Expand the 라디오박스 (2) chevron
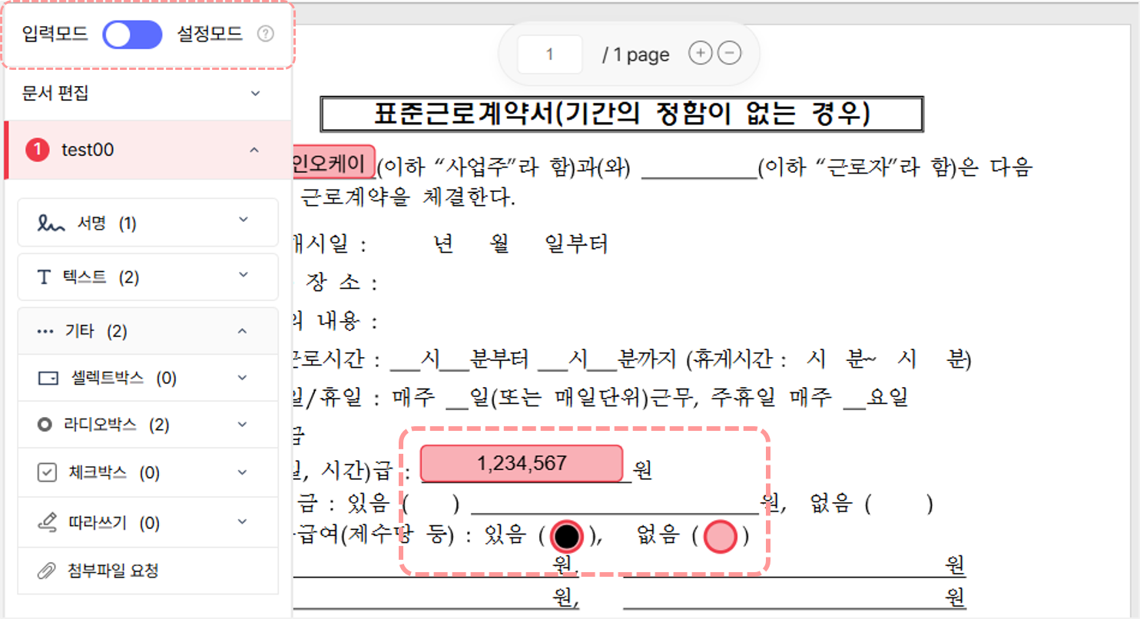The height and width of the screenshot is (619, 1140). tap(243, 424)
